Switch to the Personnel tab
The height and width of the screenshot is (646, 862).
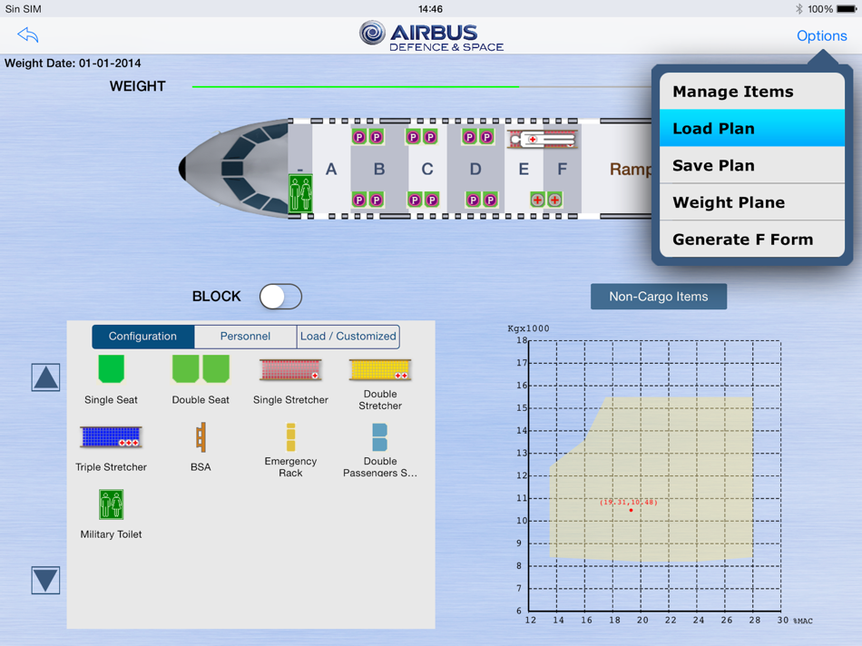tap(245, 337)
